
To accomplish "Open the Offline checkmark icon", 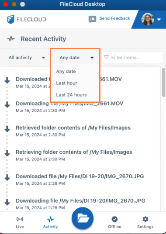I will 114,219.
